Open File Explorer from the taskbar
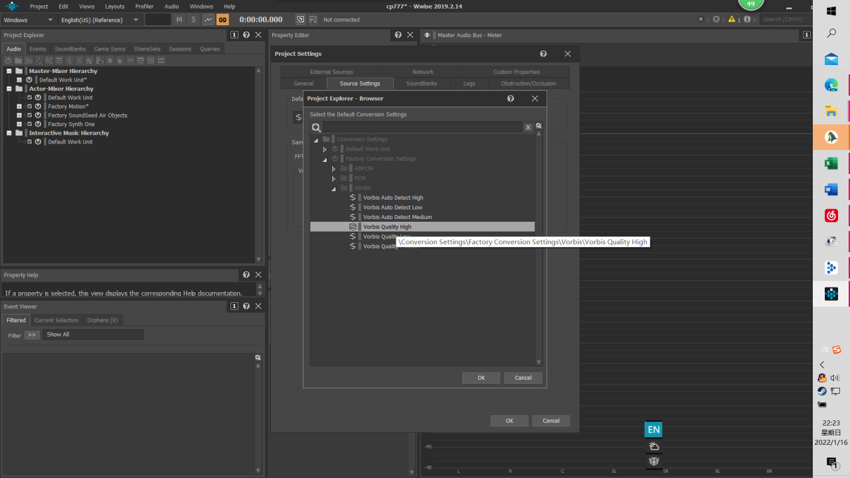The height and width of the screenshot is (478, 850). 831,111
